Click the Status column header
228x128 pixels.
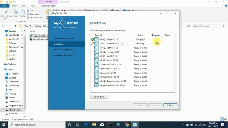coord(140,35)
